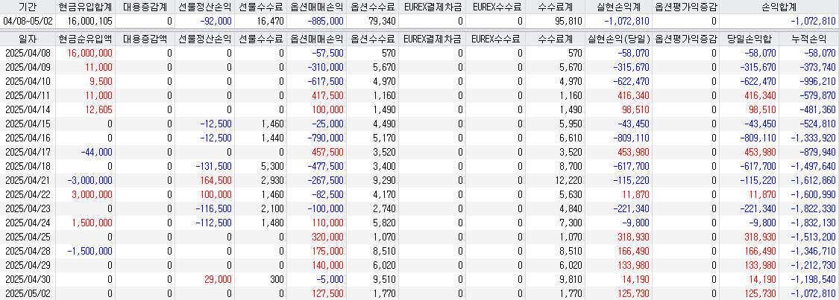This screenshot has height=300, width=839.
Task: Click the 대용증감액 column header
Action: [x=145, y=39]
